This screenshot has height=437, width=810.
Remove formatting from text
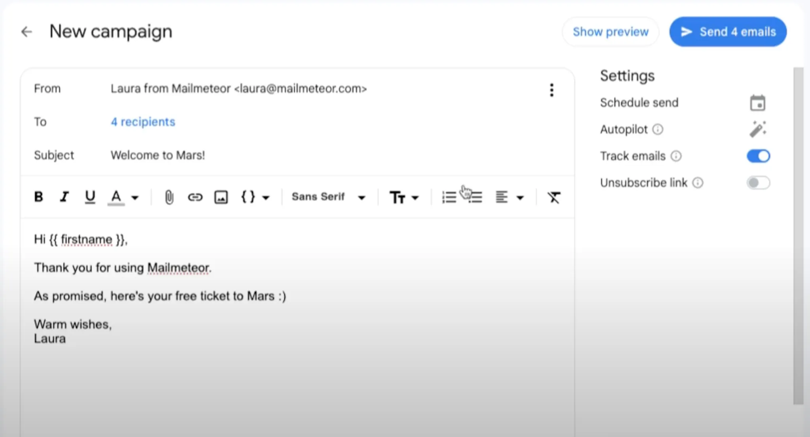(554, 197)
